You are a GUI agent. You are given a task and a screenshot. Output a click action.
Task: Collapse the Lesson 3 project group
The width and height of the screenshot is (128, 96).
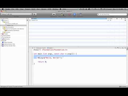(1, 20)
